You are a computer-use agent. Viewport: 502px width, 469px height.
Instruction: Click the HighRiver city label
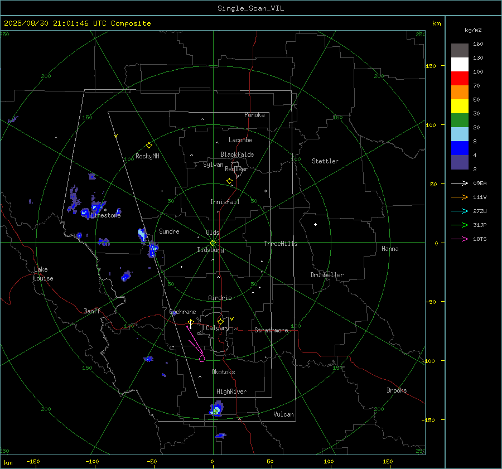pos(231,391)
